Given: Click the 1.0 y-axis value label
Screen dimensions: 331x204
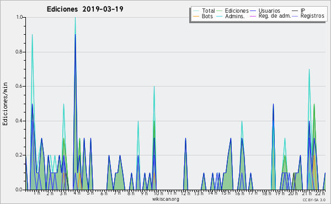Looking at the screenshot, I should (19, 17).
